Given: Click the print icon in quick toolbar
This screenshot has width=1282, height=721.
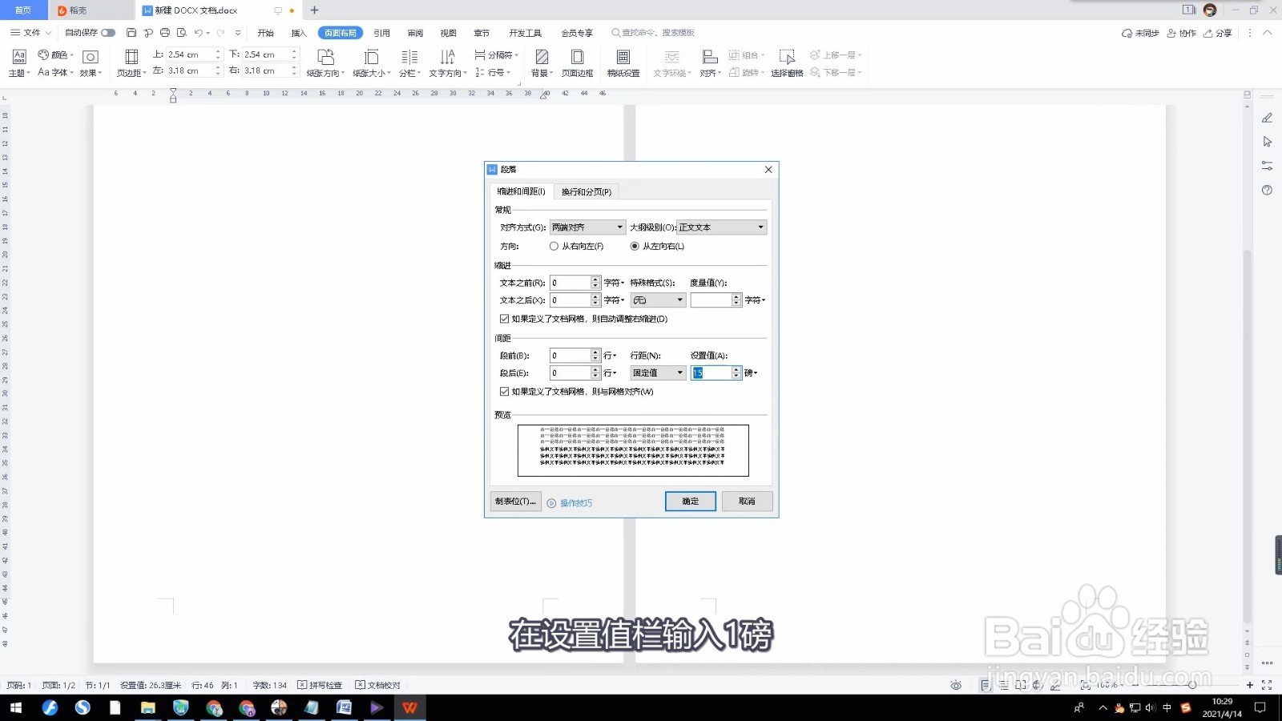Looking at the screenshot, I should 165,33.
